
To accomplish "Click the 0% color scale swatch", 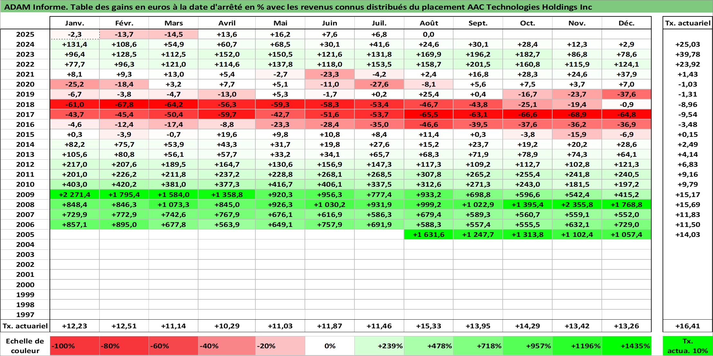I will click(x=330, y=346).
